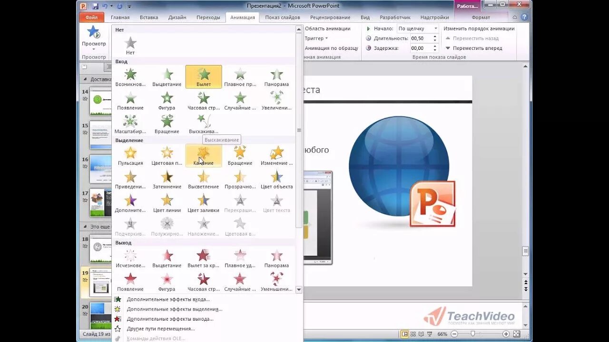Screen dimensions: 609x342
Task: Go to the Переходы ribbon tab
Action: [x=208, y=18]
